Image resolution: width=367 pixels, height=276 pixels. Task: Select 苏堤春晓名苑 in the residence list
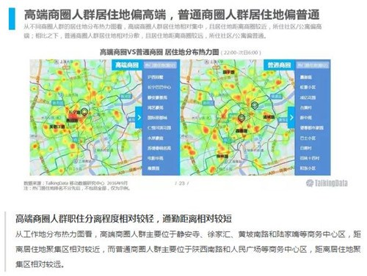tap(159, 148)
